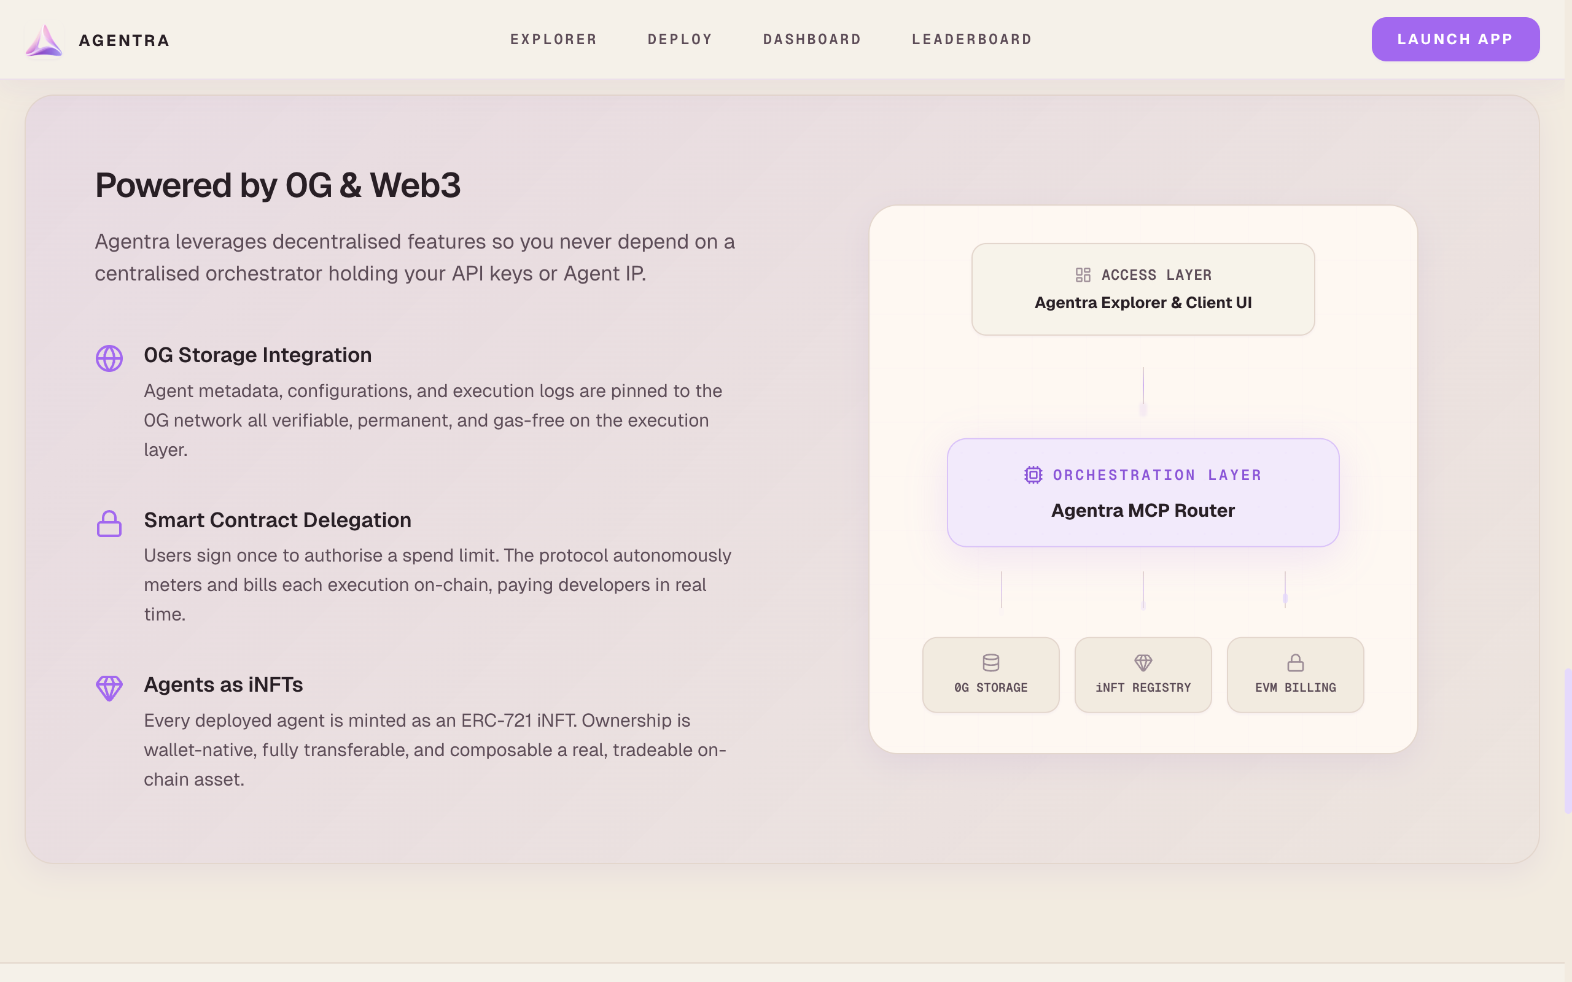Select the EVM BILLING box
This screenshot has height=982, width=1572.
[x=1295, y=675]
